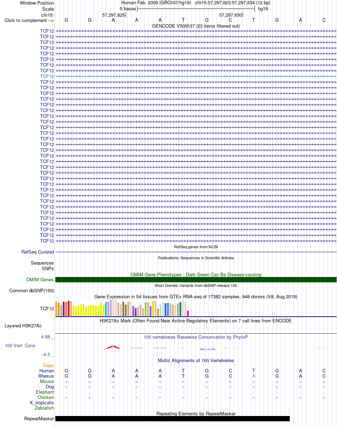Click the 'chr15:' ruler label

click(x=48, y=15)
